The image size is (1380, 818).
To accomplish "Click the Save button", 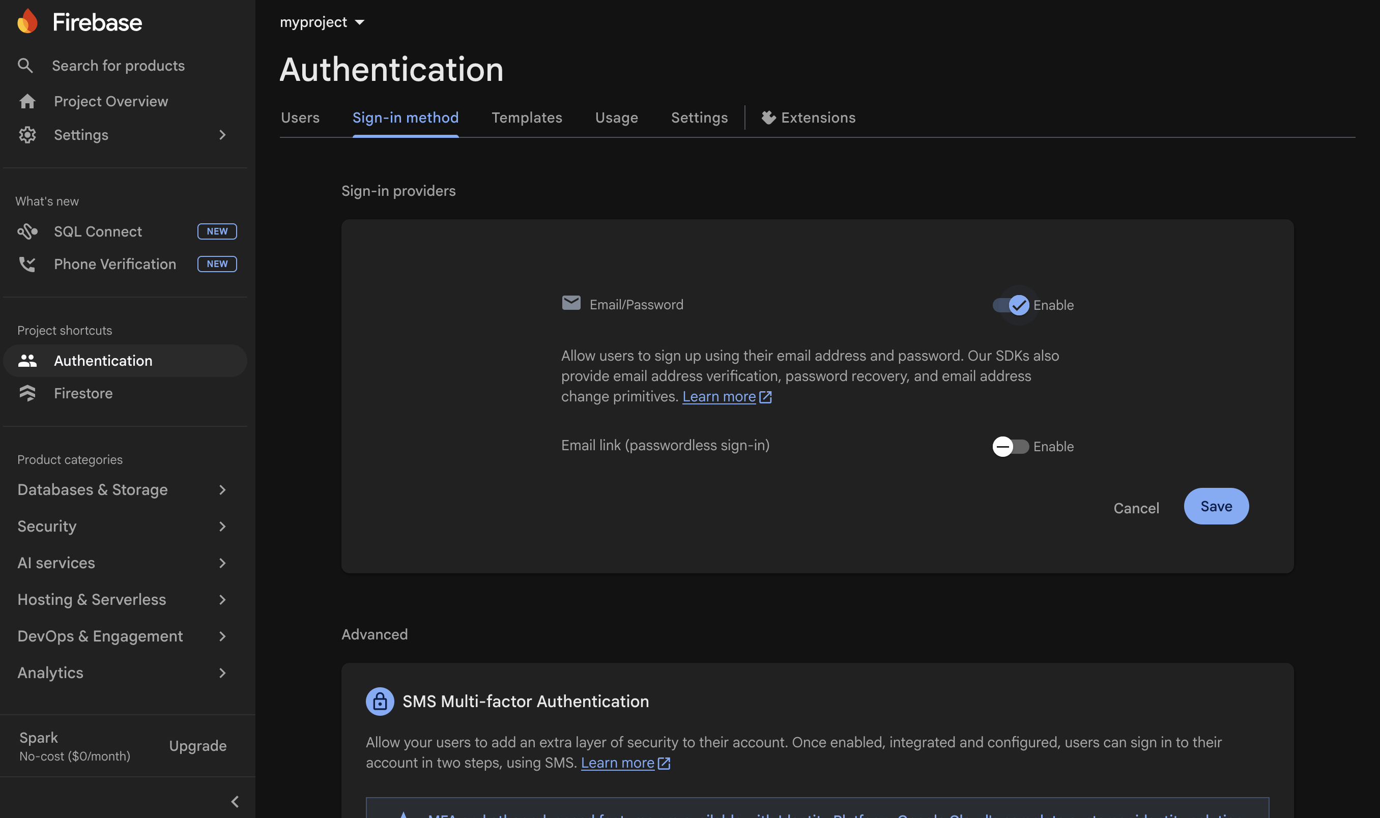I will pyautogui.click(x=1216, y=506).
